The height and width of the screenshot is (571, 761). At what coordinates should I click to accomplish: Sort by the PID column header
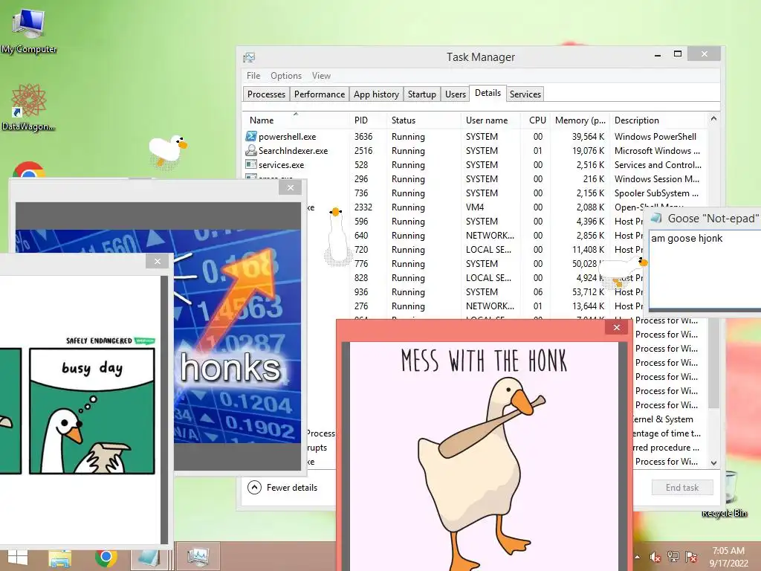click(367, 120)
